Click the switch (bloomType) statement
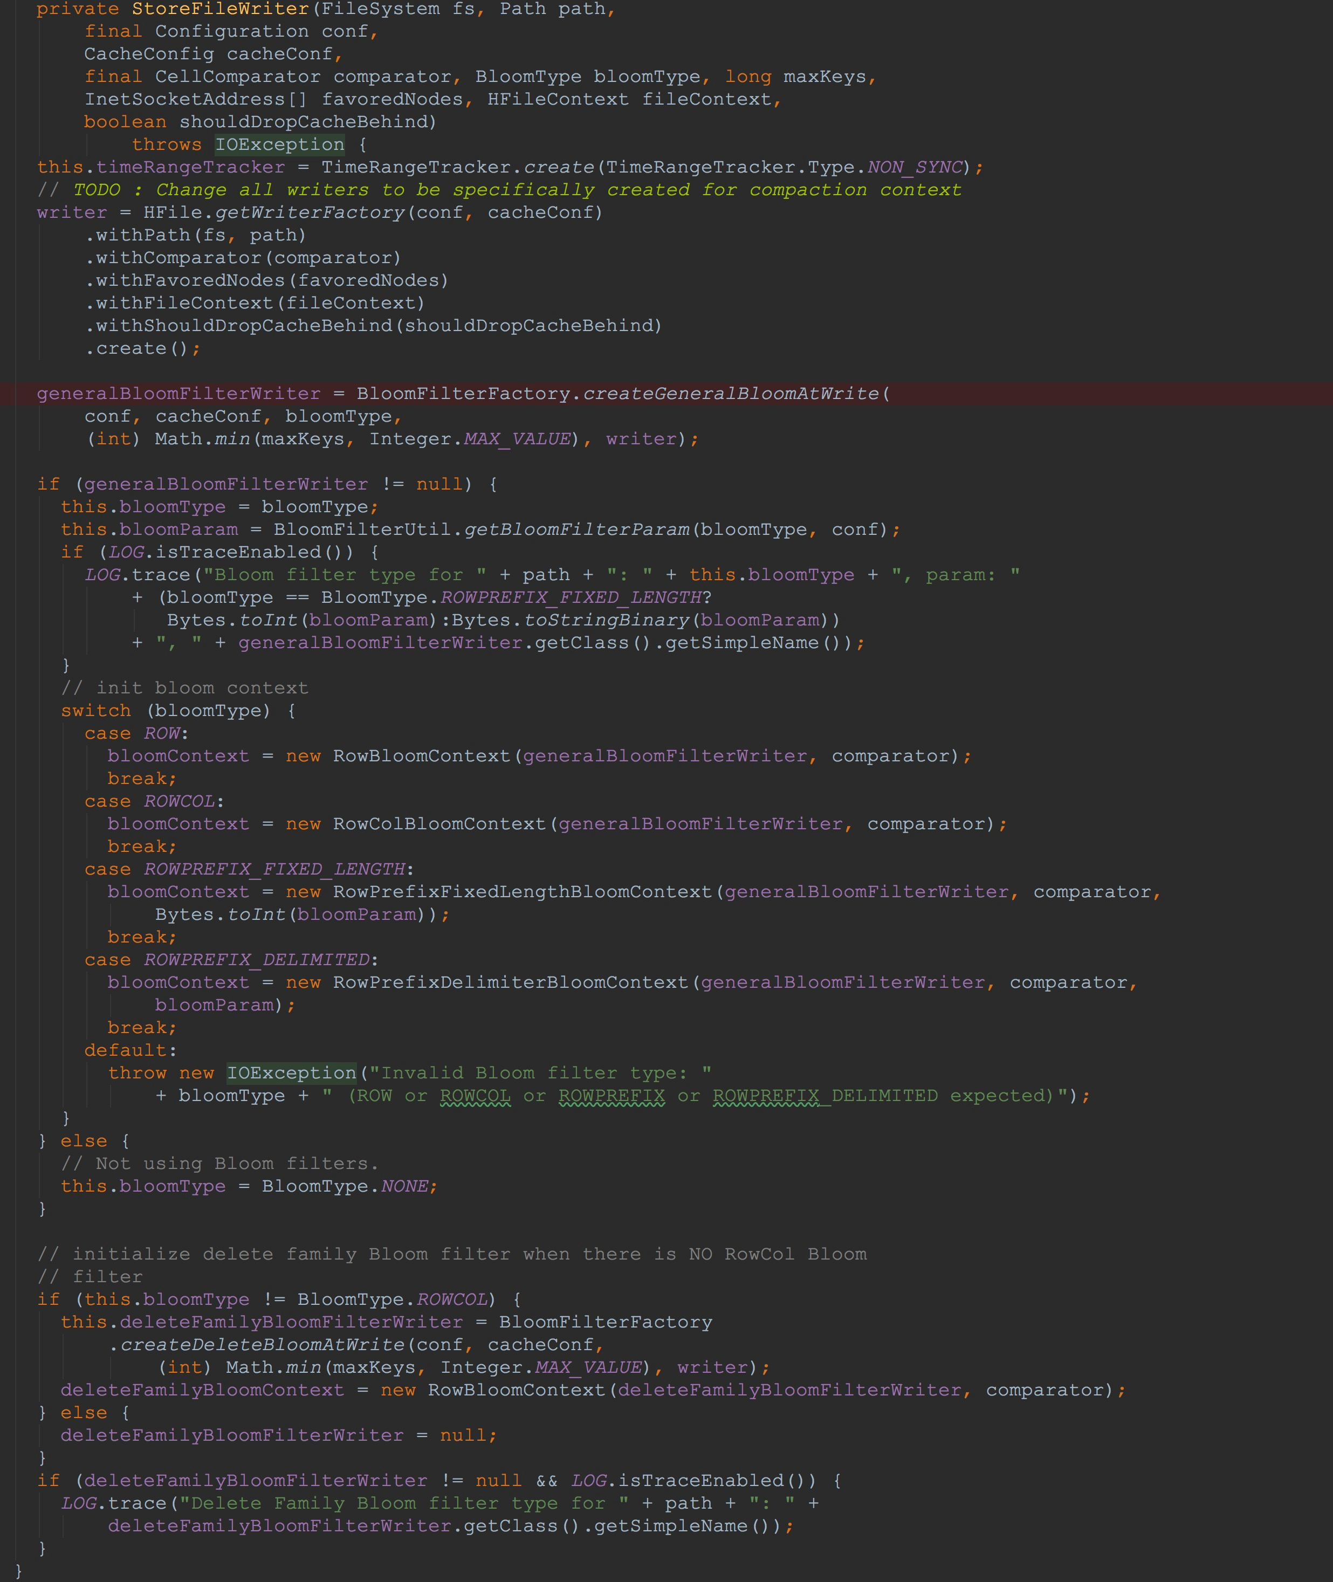 click(178, 711)
